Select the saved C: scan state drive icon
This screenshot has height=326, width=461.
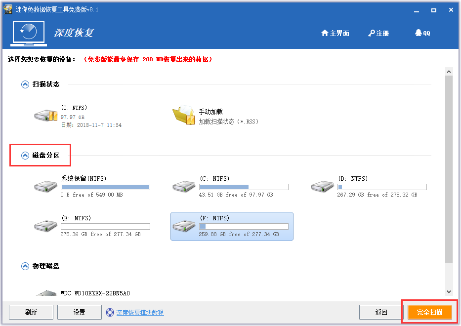click(x=45, y=115)
